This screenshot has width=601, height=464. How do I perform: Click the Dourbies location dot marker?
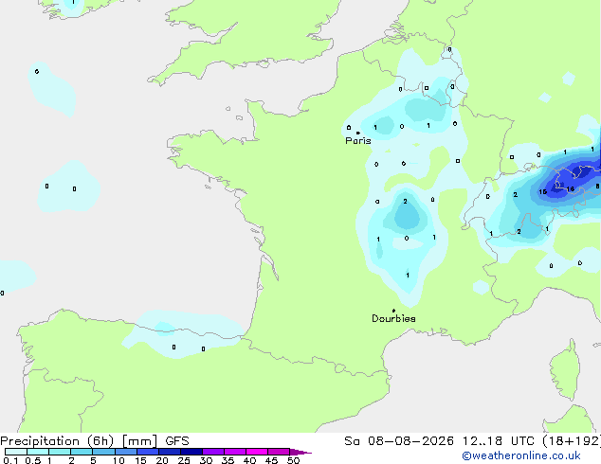[x=393, y=311]
